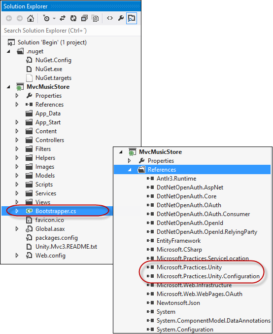This screenshot has height=334, width=273.
Task: Select favicon.ico file
Action: click(50, 220)
